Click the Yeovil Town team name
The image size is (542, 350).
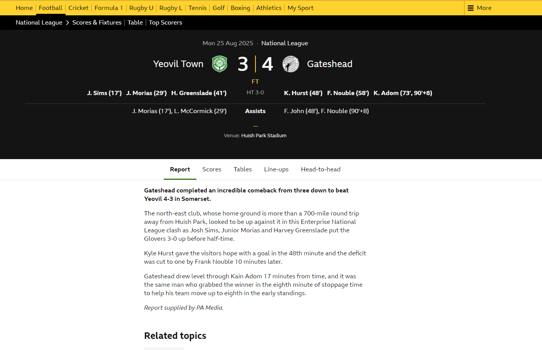[178, 64]
